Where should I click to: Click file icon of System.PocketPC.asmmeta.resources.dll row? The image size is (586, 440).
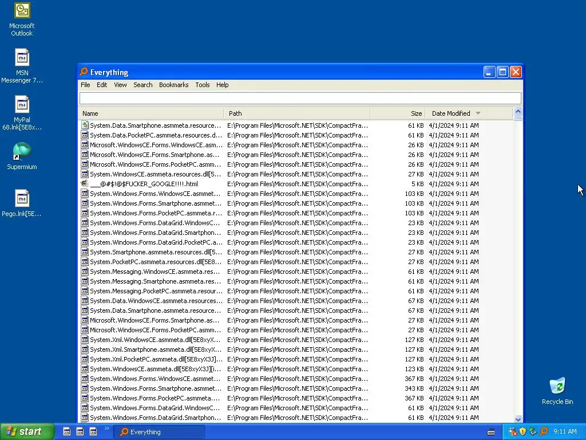click(85, 261)
